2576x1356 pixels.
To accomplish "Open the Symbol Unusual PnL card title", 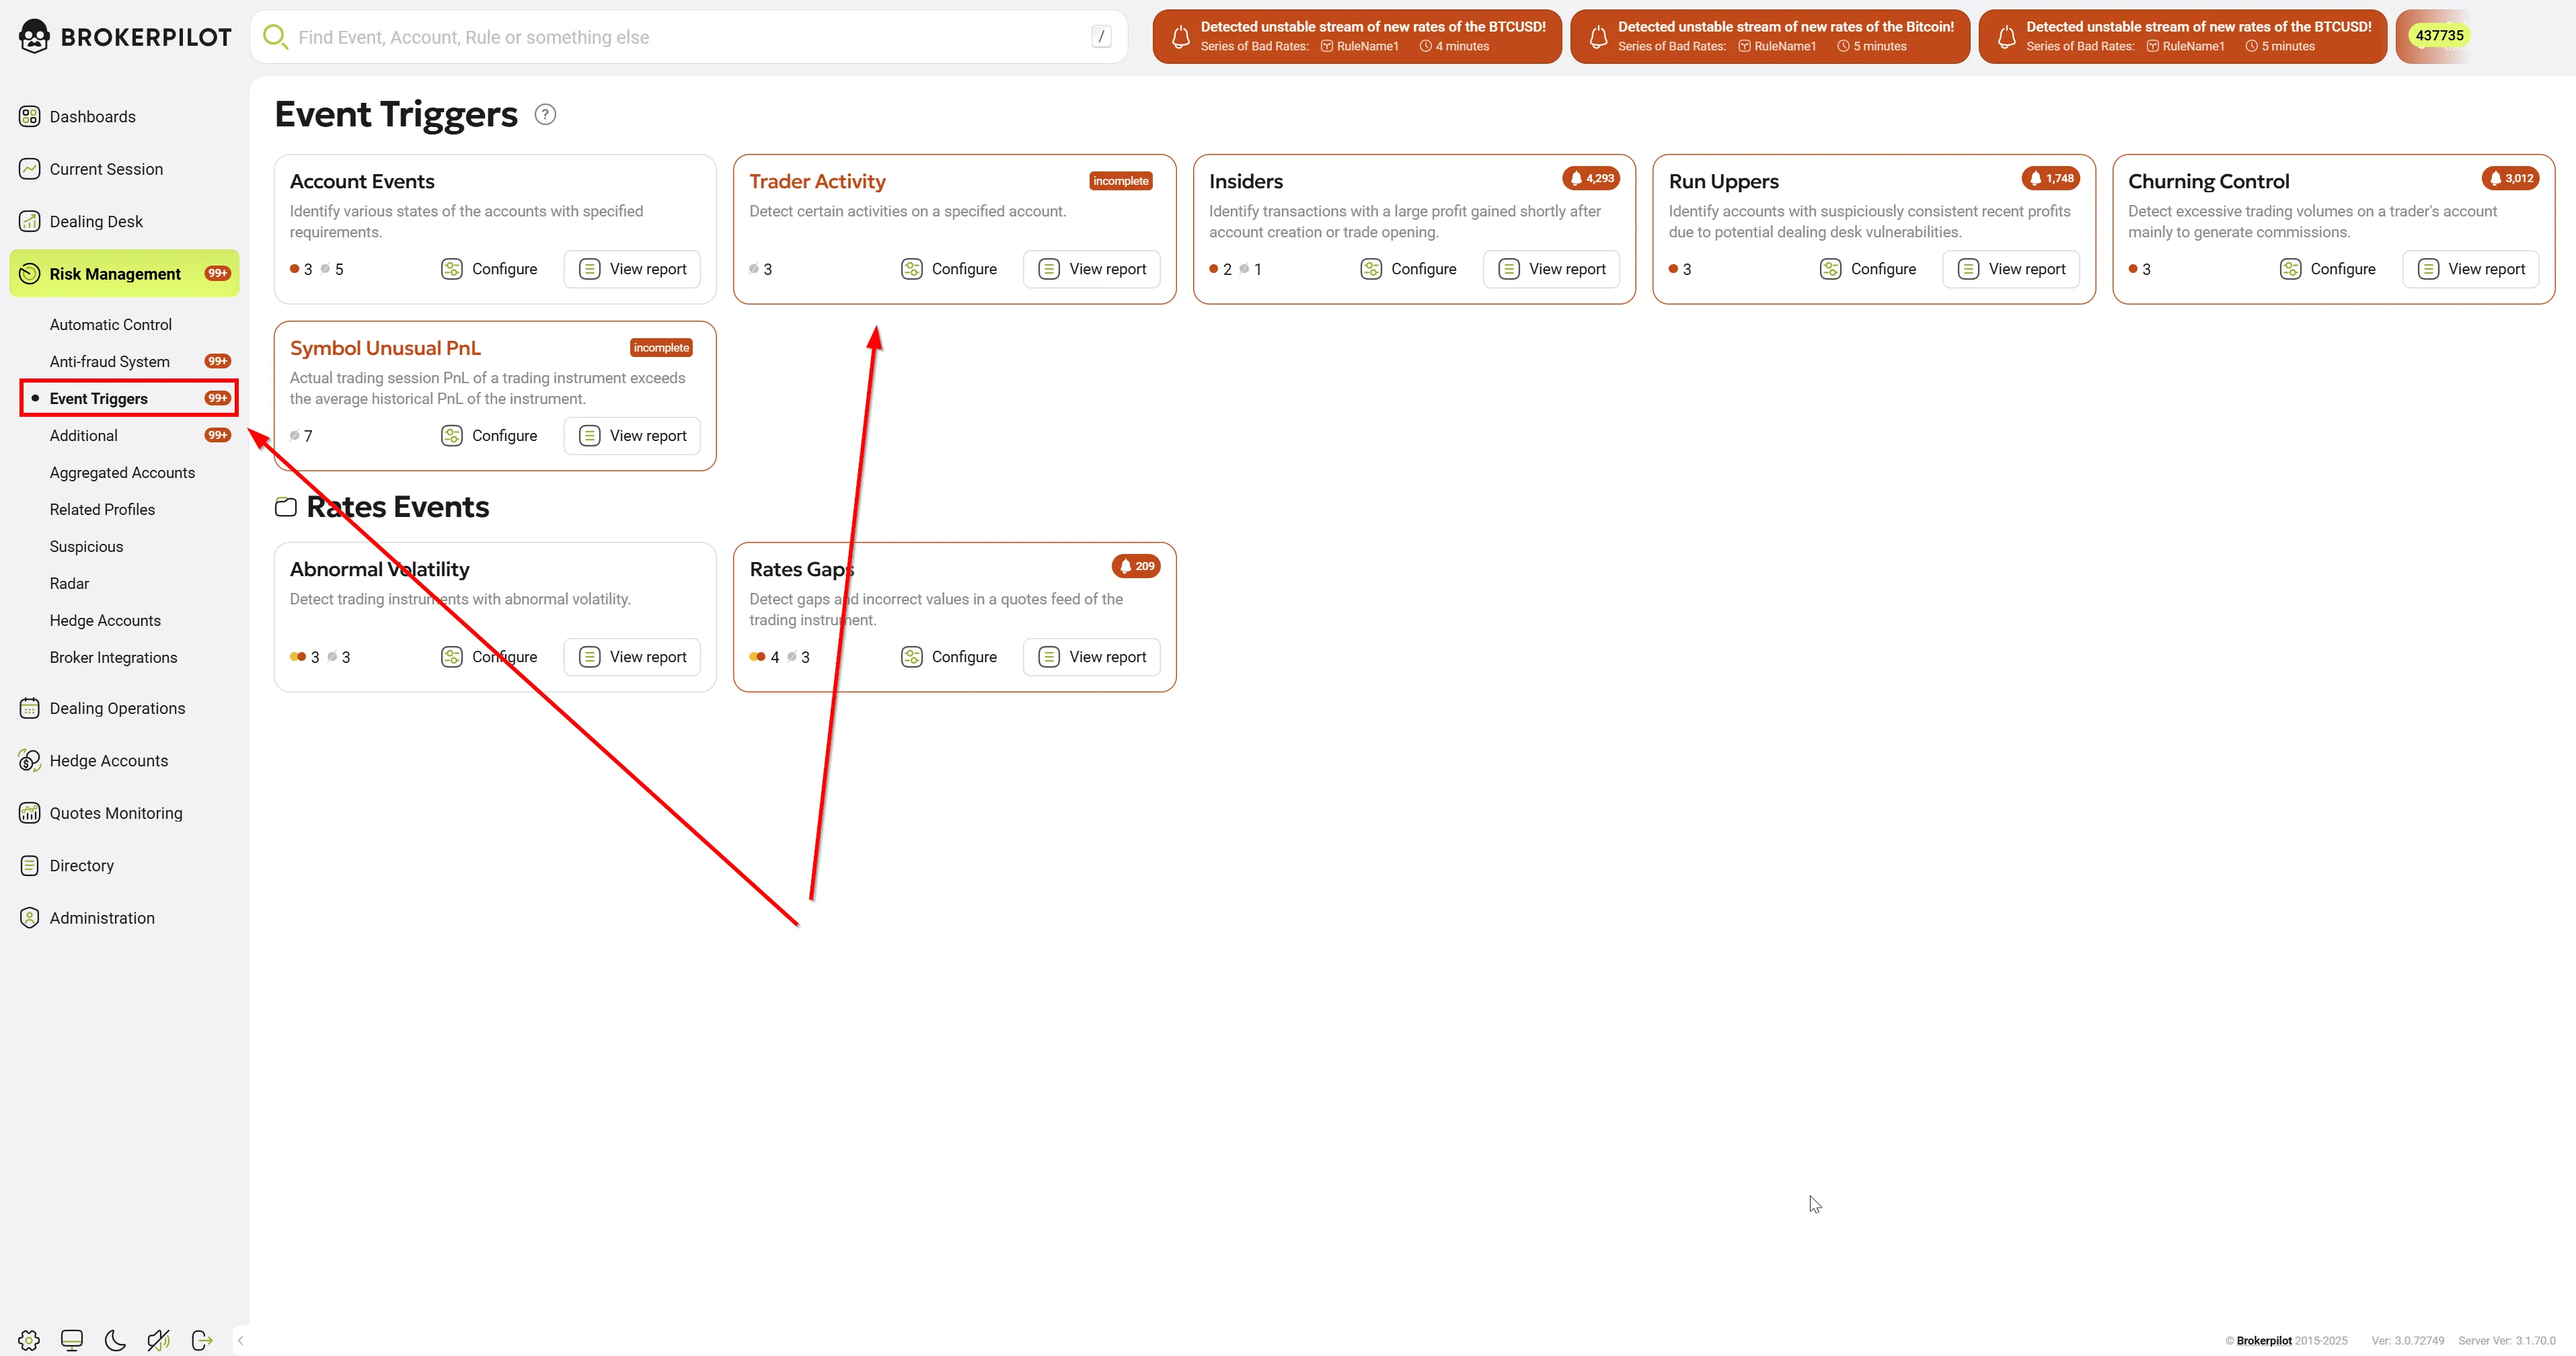I will [385, 348].
